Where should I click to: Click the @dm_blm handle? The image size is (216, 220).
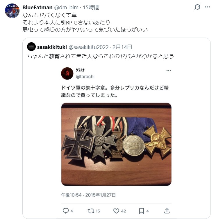click(66, 8)
